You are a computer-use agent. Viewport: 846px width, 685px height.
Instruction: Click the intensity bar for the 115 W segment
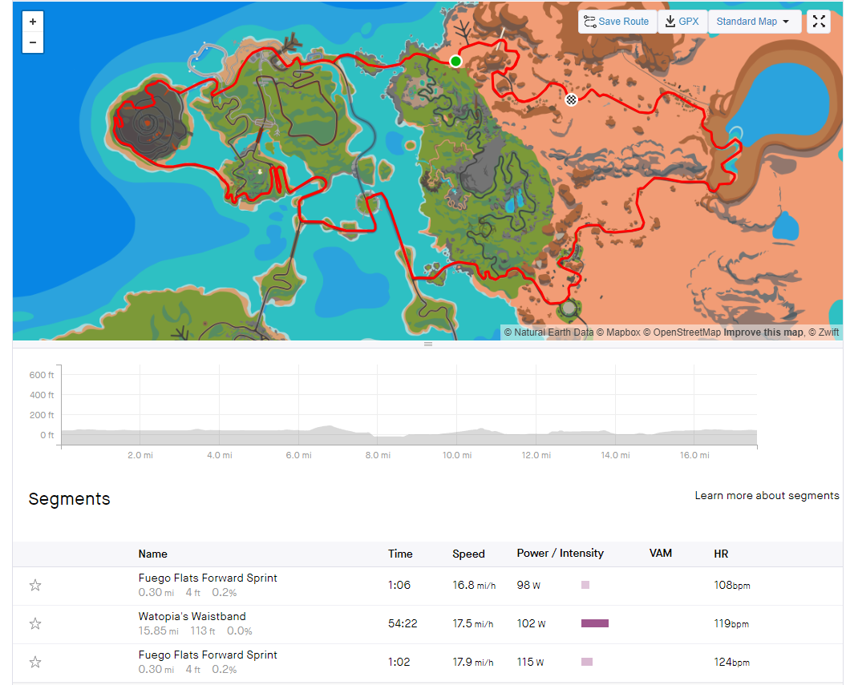(587, 662)
